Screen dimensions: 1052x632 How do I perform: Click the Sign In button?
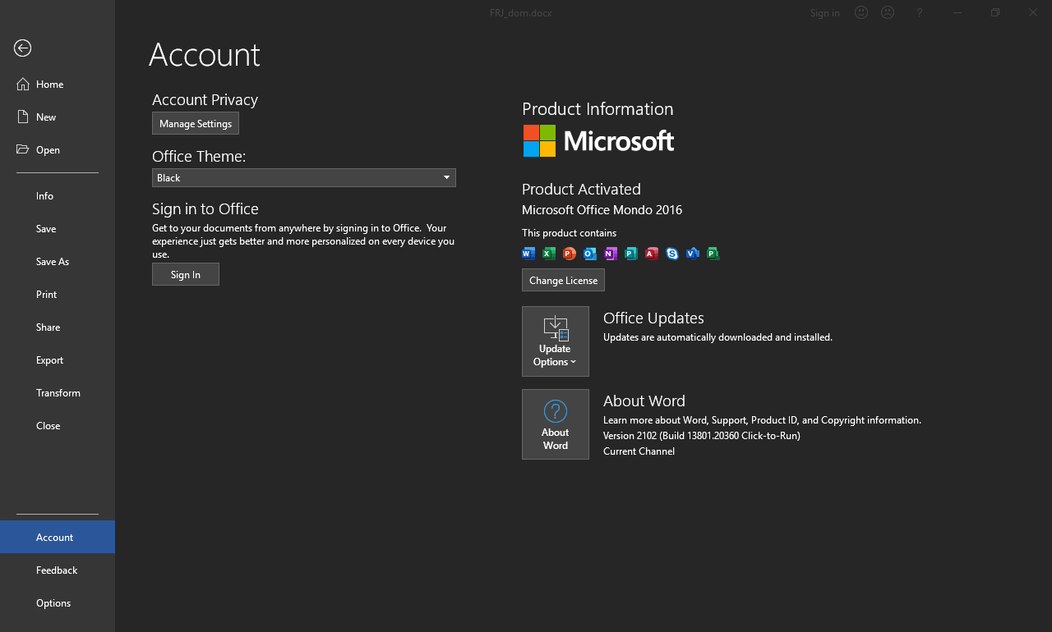coord(185,274)
